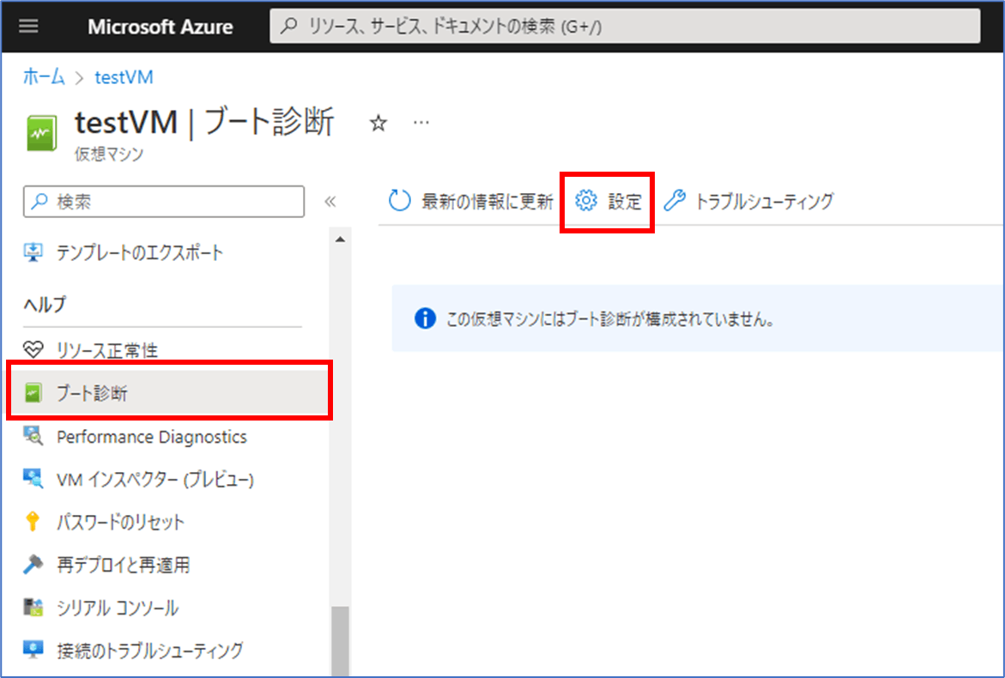This screenshot has height=678, width=1005.
Task: Click the refresh circular arrow icon
Action: click(399, 201)
